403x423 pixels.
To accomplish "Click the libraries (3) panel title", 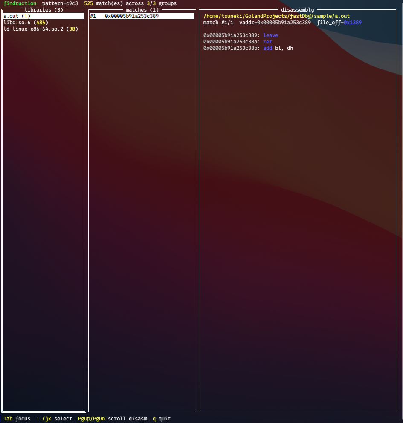I will [43, 10].
